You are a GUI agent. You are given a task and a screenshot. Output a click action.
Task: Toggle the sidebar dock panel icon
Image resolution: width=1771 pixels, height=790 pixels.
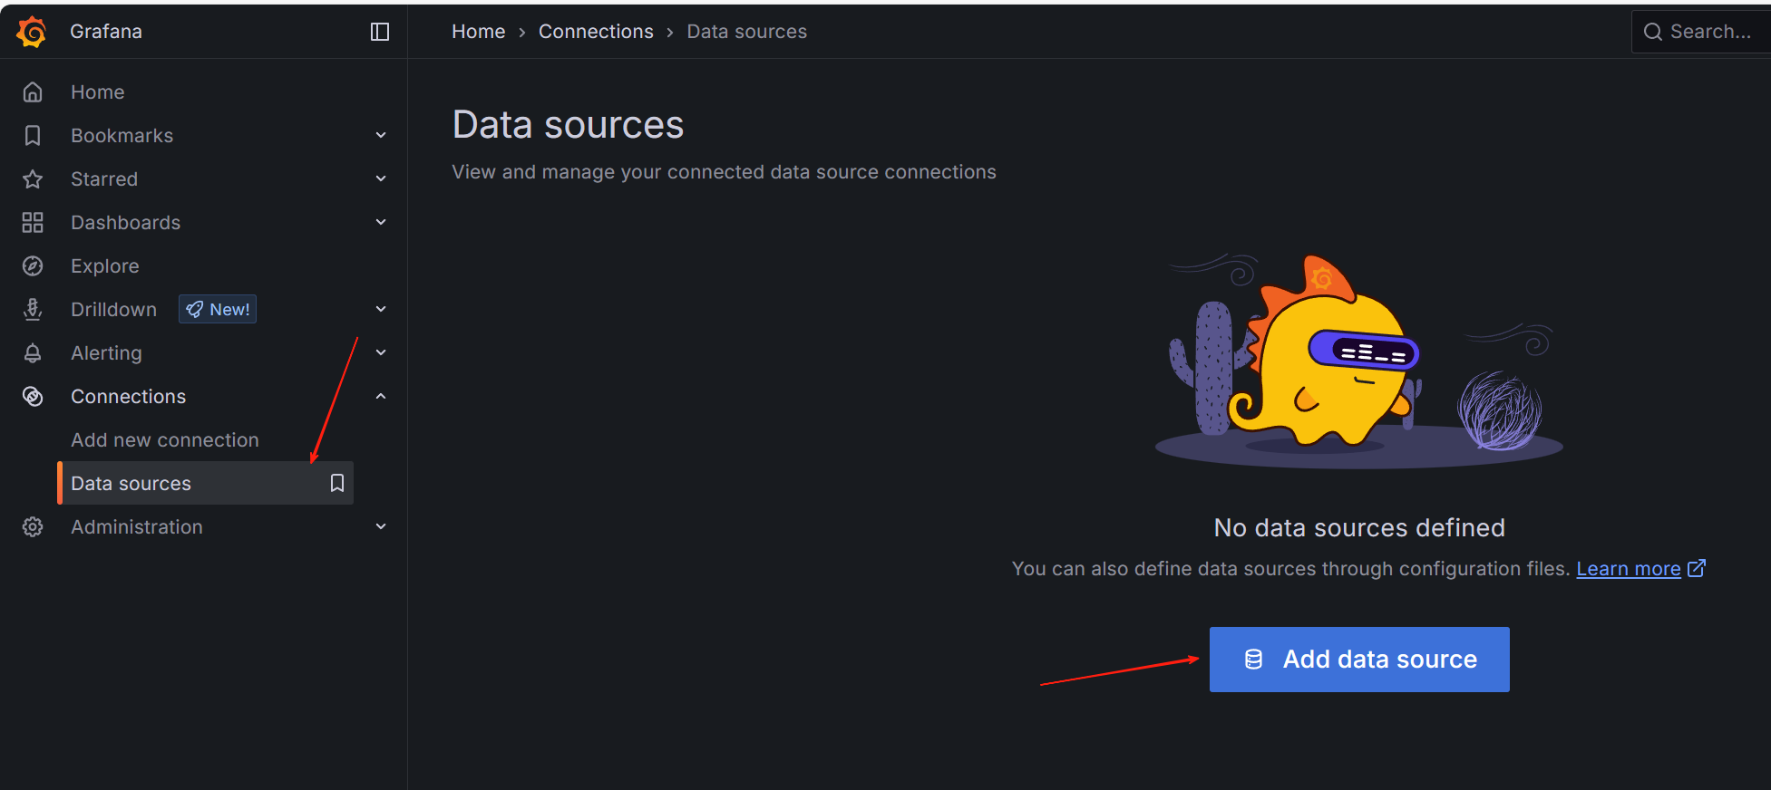point(380,32)
